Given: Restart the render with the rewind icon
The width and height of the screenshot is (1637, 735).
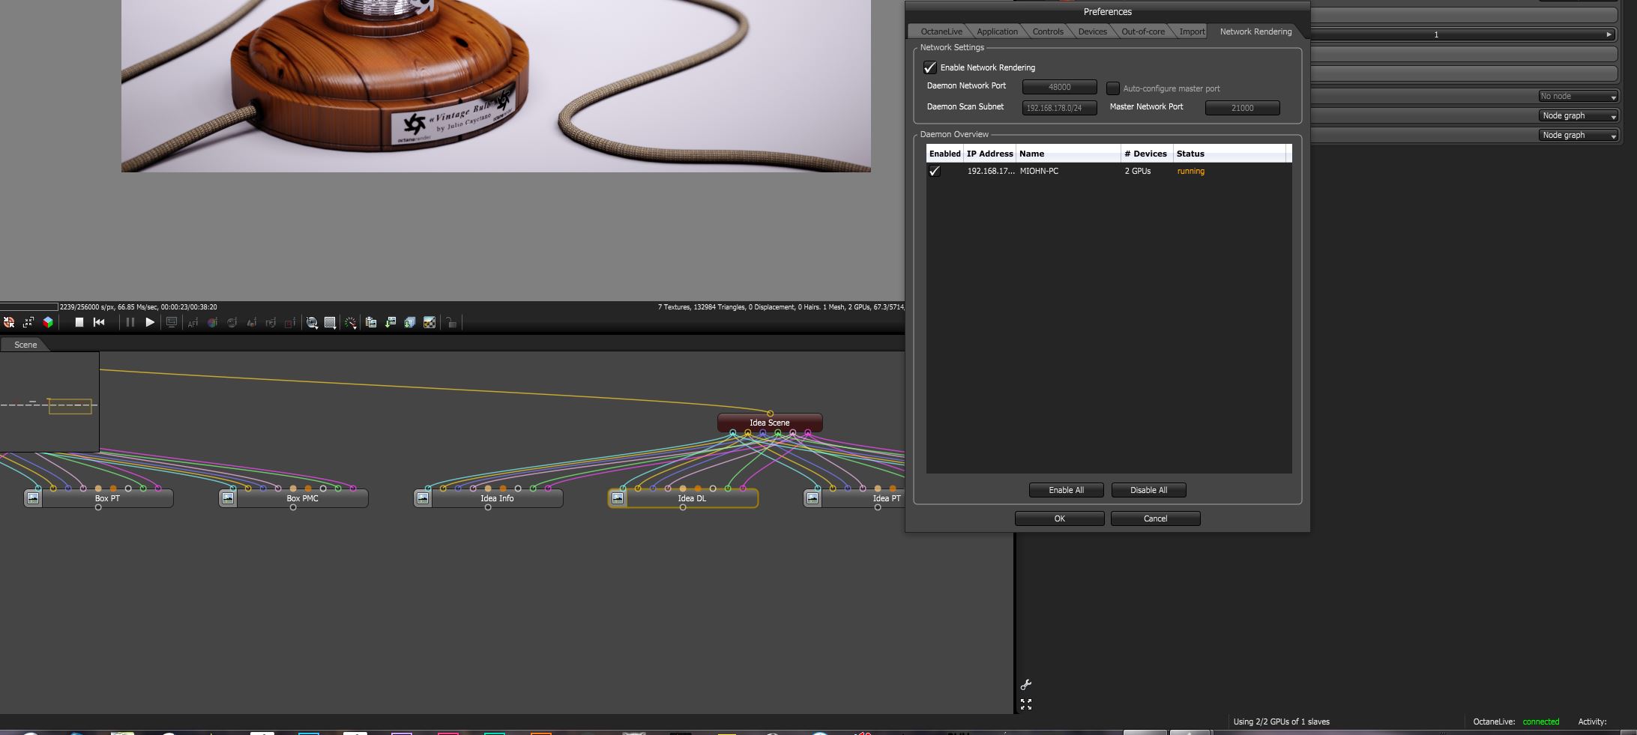Looking at the screenshot, I should coord(99,322).
